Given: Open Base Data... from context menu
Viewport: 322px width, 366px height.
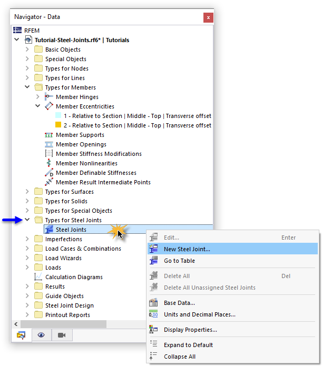Looking at the screenshot, I should point(233,303).
